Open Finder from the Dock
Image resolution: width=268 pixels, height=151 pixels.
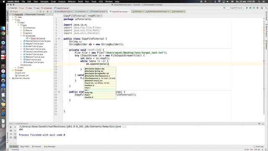[3, 29]
